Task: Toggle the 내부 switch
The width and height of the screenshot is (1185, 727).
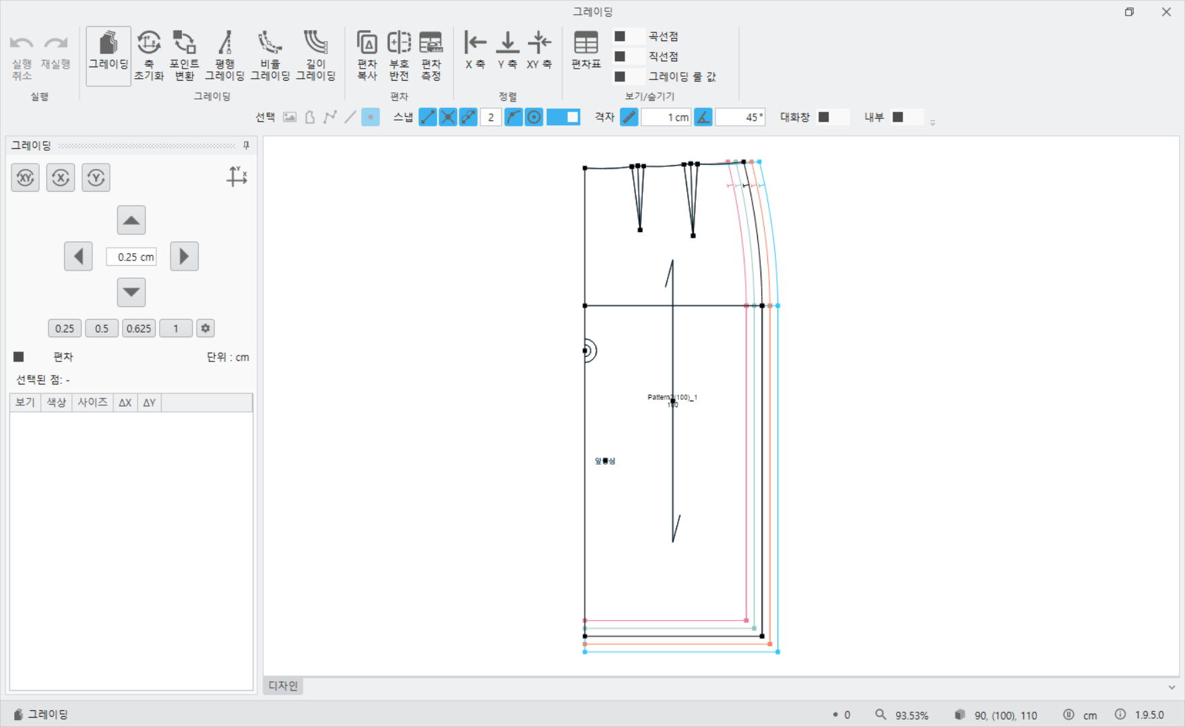Action: [x=907, y=117]
